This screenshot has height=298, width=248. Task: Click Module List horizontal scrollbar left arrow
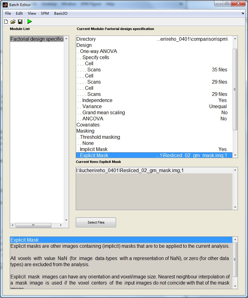13,225
